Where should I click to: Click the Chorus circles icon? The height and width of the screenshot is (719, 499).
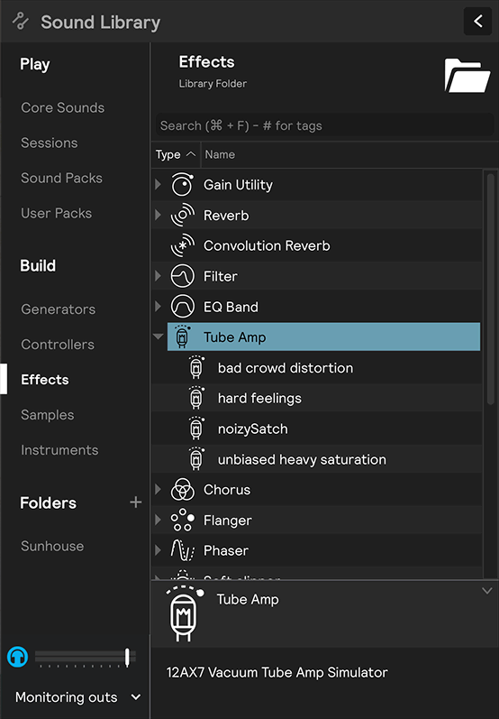pyautogui.click(x=182, y=490)
